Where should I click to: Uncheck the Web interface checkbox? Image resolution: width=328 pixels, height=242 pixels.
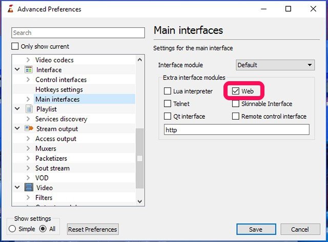[x=236, y=91]
